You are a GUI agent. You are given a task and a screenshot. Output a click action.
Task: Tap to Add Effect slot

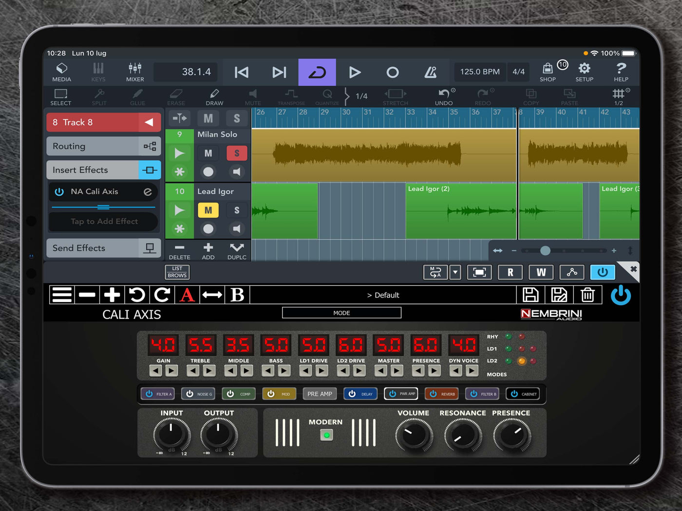click(104, 221)
